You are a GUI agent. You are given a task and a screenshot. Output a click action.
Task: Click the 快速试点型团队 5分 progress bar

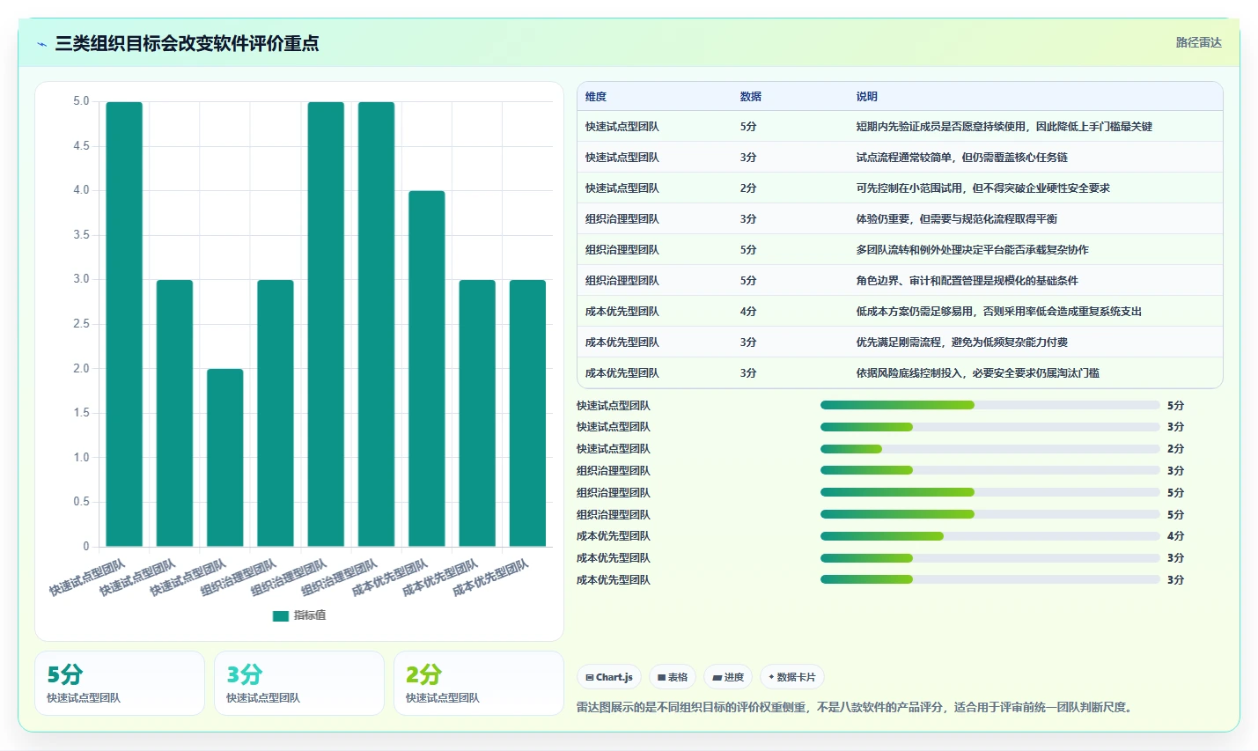(989, 405)
